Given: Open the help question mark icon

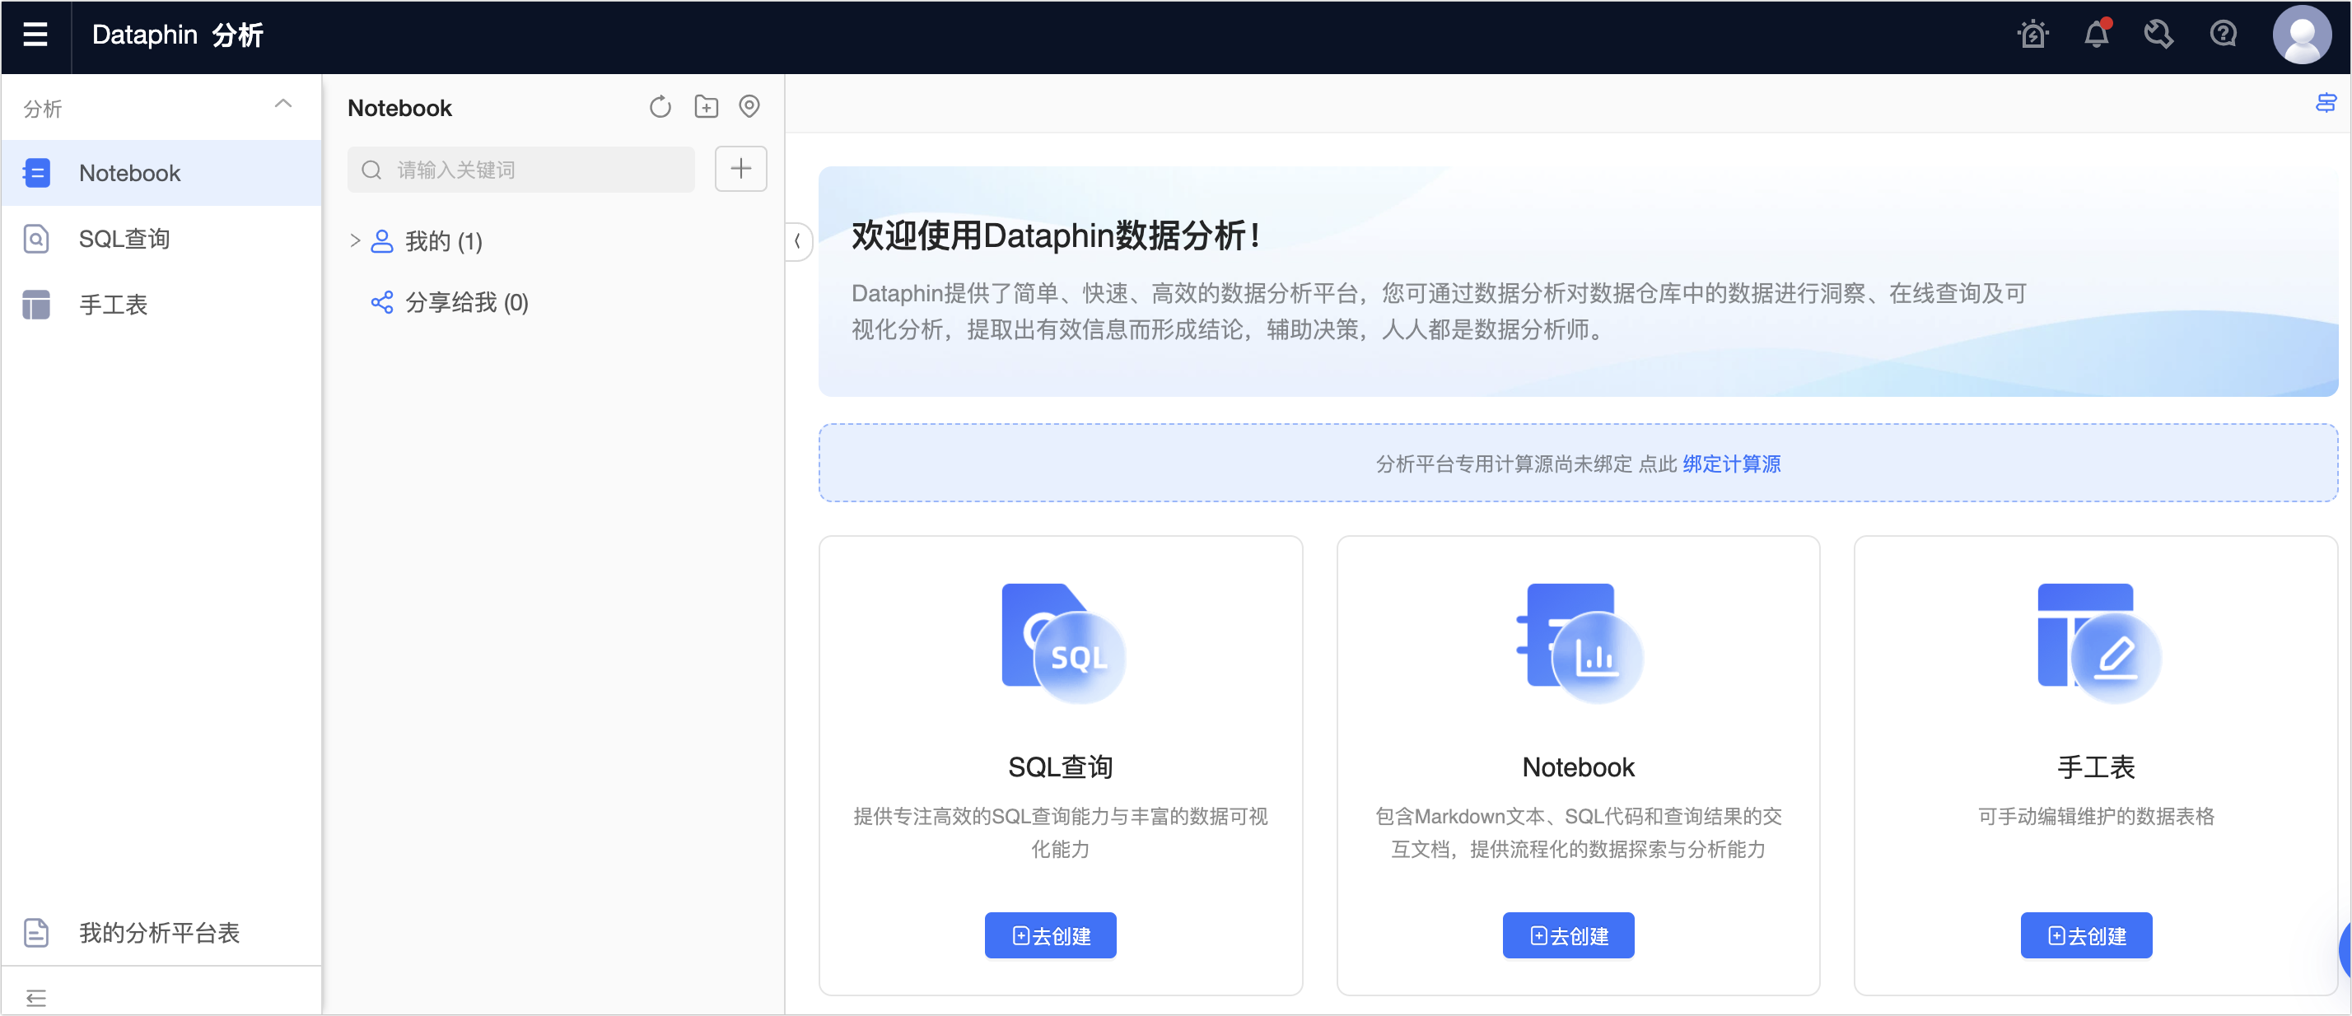Looking at the screenshot, I should (x=2223, y=35).
